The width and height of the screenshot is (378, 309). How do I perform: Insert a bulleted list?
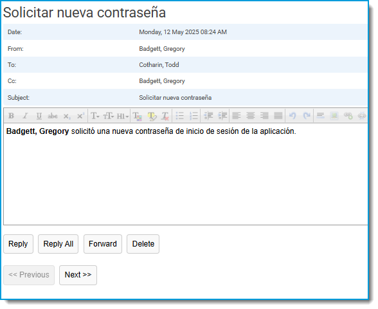pyautogui.click(x=179, y=116)
